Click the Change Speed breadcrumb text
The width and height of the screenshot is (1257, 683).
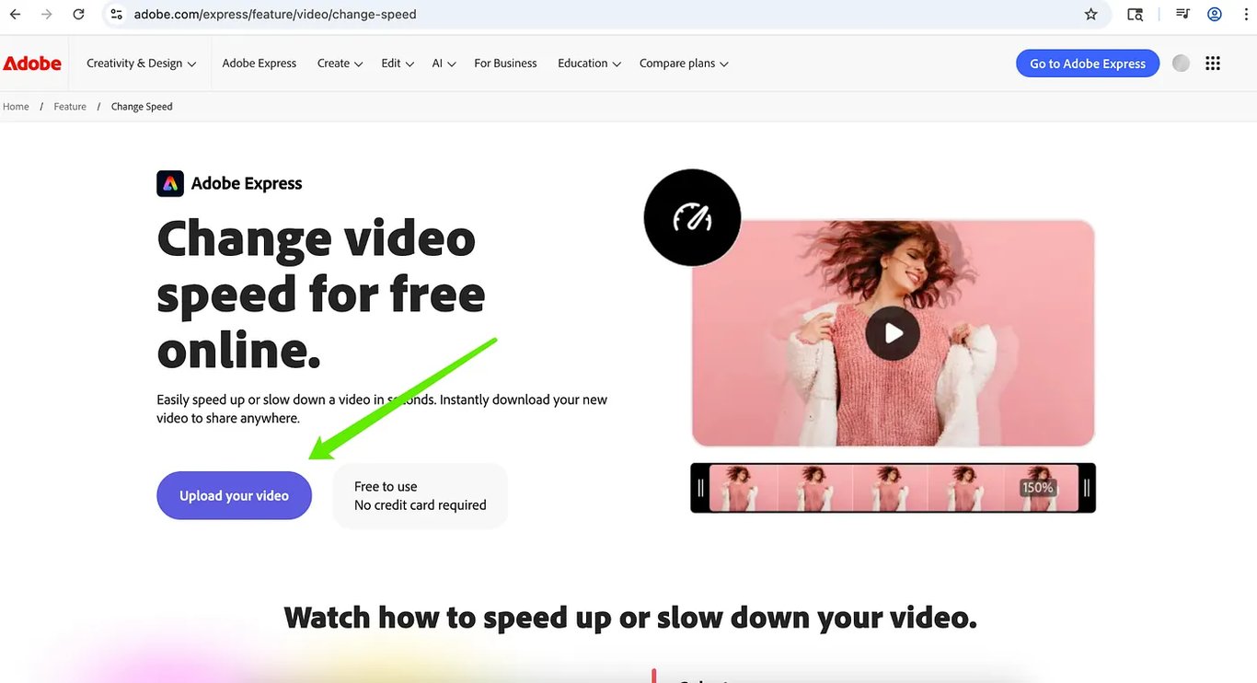[x=142, y=107]
